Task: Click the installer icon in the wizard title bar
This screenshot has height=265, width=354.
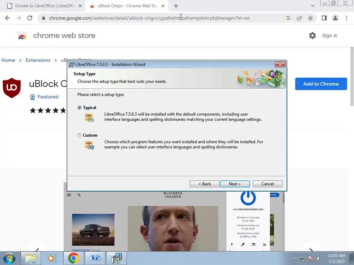Action: click(71, 65)
